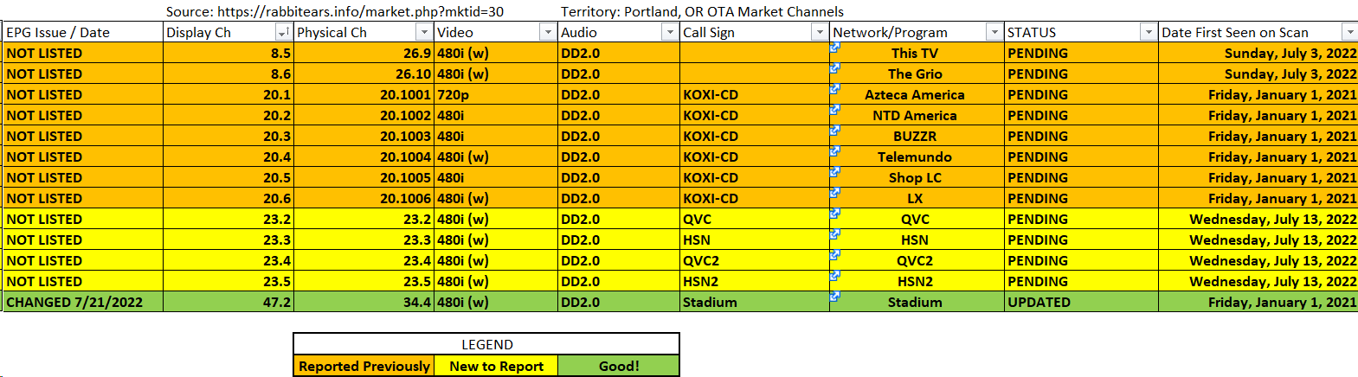This screenshot has height=377, width=1358.
Task: Open the Physical Ch filter dropdown
Action: pos(424,32)
